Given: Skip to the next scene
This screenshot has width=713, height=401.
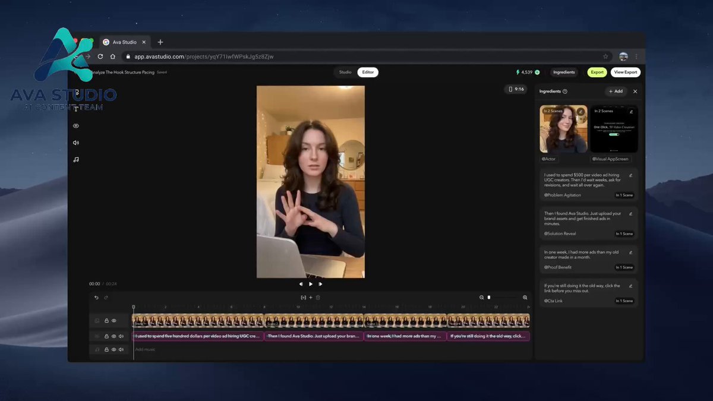Looking at the screenshot, I should 320,284.
